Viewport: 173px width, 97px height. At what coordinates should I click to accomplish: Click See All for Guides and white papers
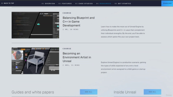(89, 92)
